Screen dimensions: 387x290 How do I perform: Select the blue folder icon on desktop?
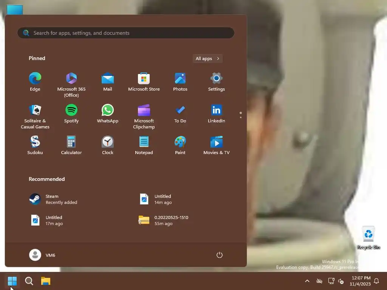(x=15, y=10)
